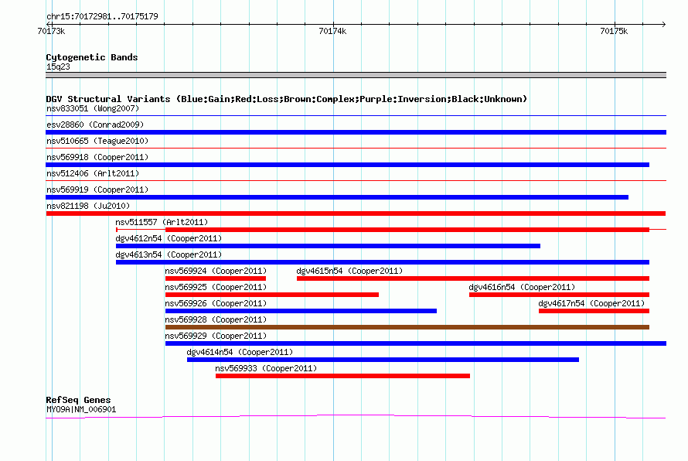This screenshot has width=688, height=461.
Task: Click the nsv569933 (Cooper2011) red bar
Action: coord(342,376)
